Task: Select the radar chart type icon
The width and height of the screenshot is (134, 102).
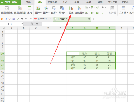Action: pyautogui.click(x=103, y=7)
